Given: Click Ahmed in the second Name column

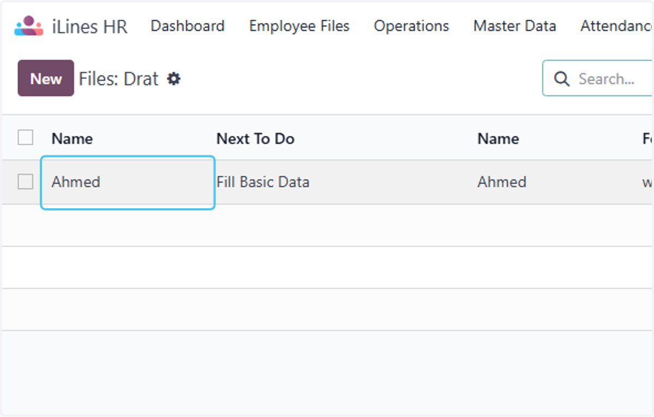Looking at the screenshot, I should point(502,182).
